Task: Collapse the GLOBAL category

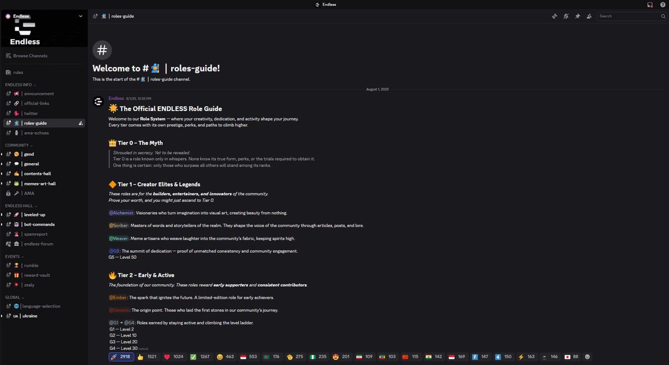Action: coord(14,297)
